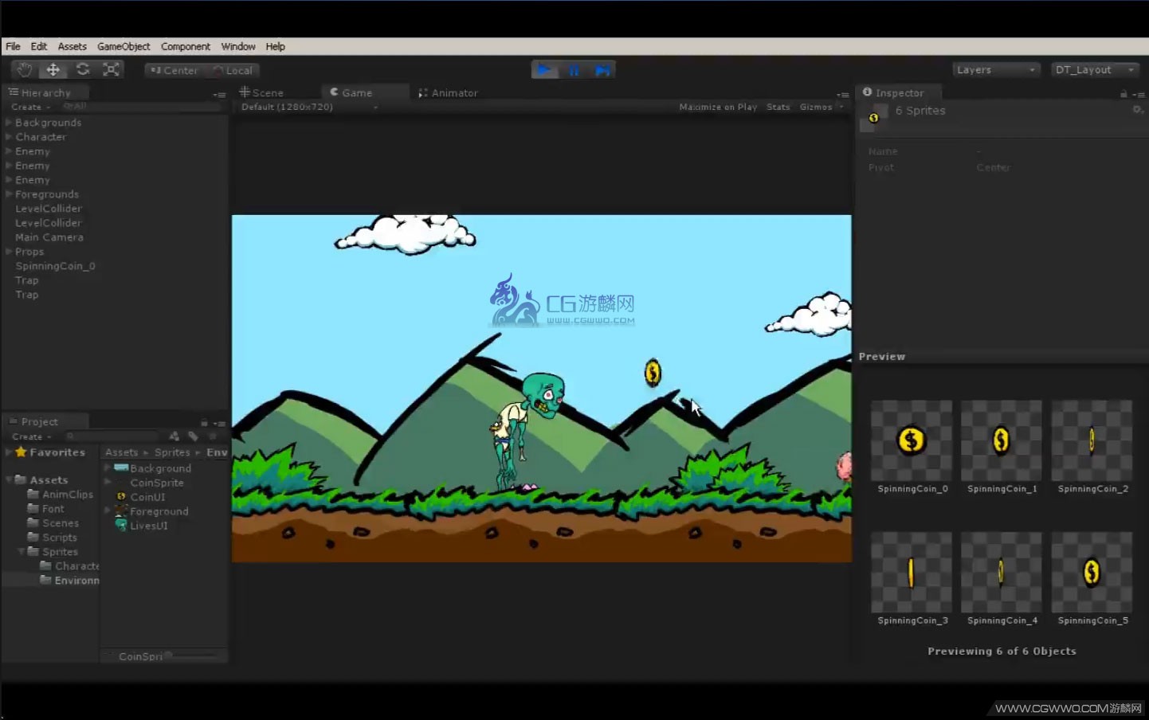The image size is (1149, 720).
Task: Collapse the Sprites folder in Project tree
Action: coord(22,552)
